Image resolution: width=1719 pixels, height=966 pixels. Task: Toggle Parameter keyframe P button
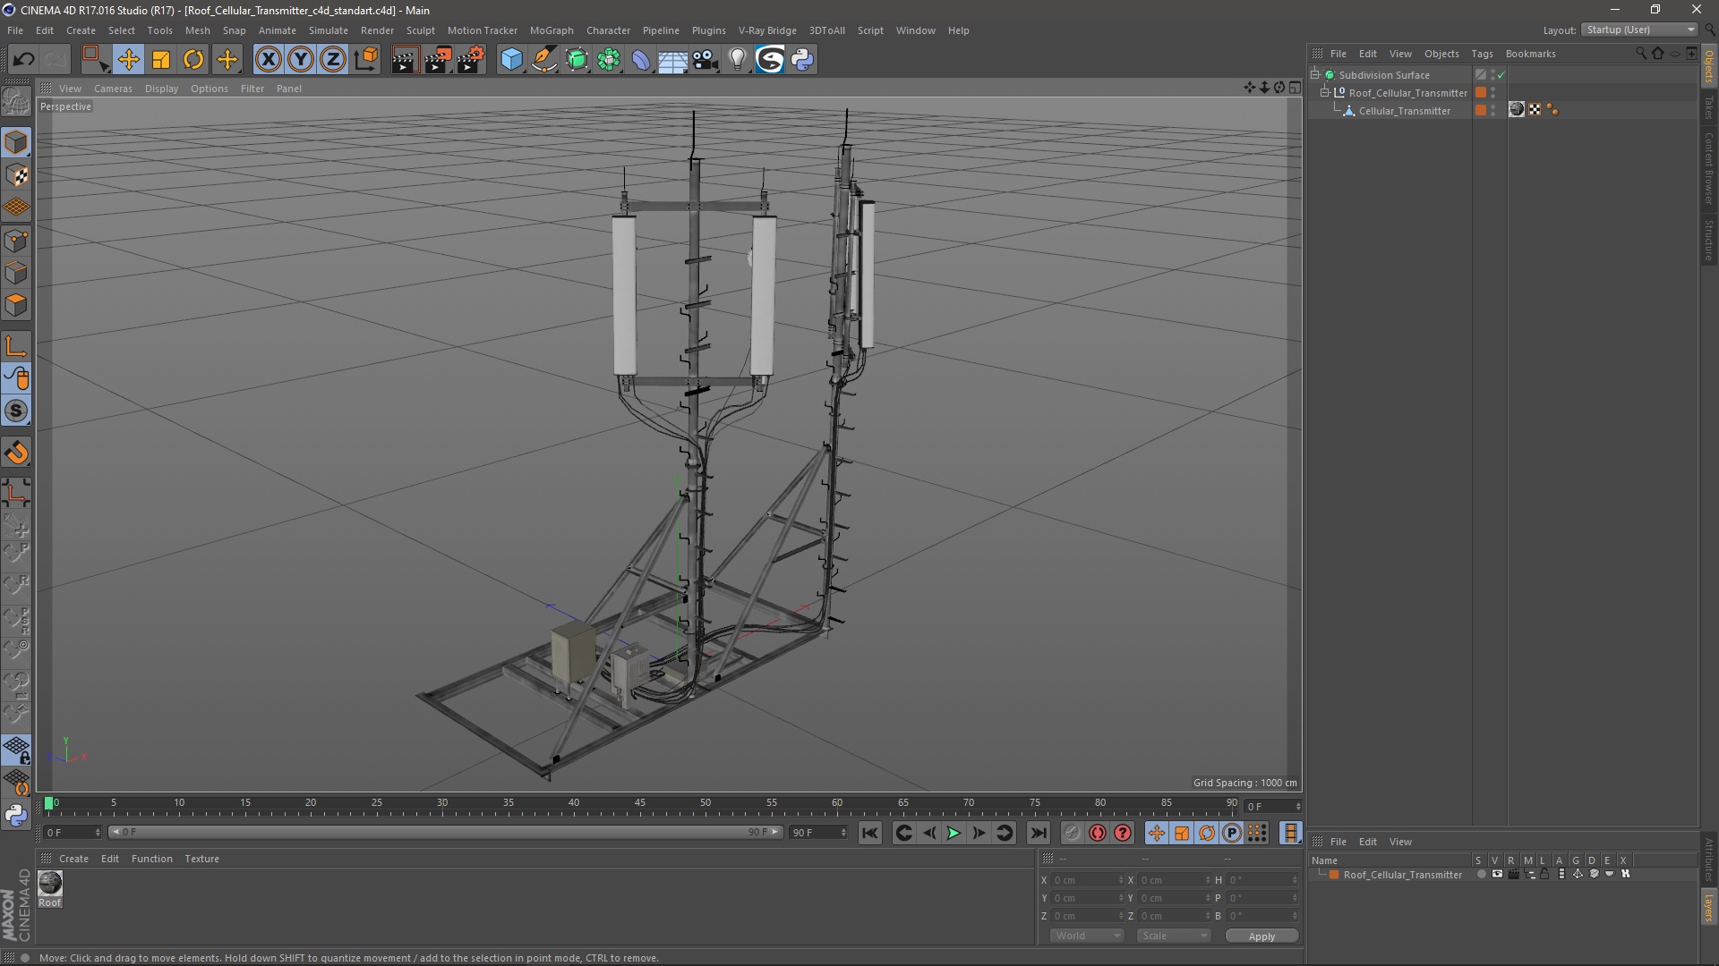coord(1232,833)
